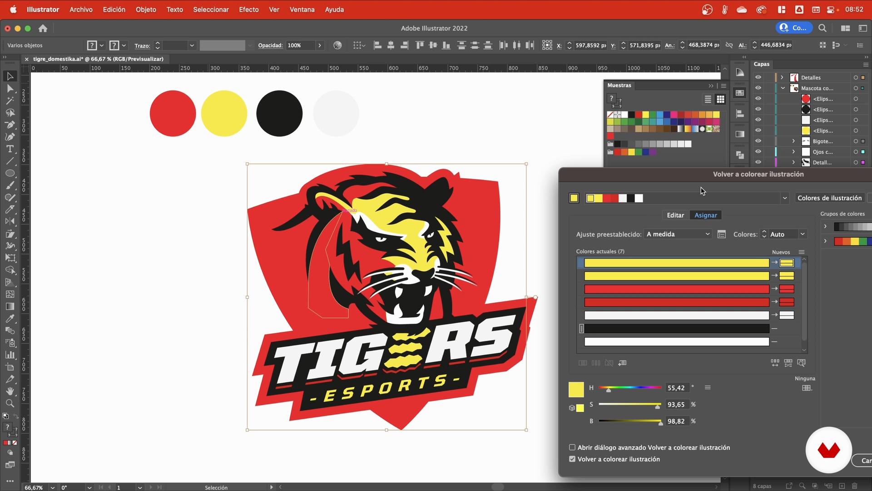Select the Zoom magnifier tool
Screen dimensions: 872x491
click(x=10, y=403)
